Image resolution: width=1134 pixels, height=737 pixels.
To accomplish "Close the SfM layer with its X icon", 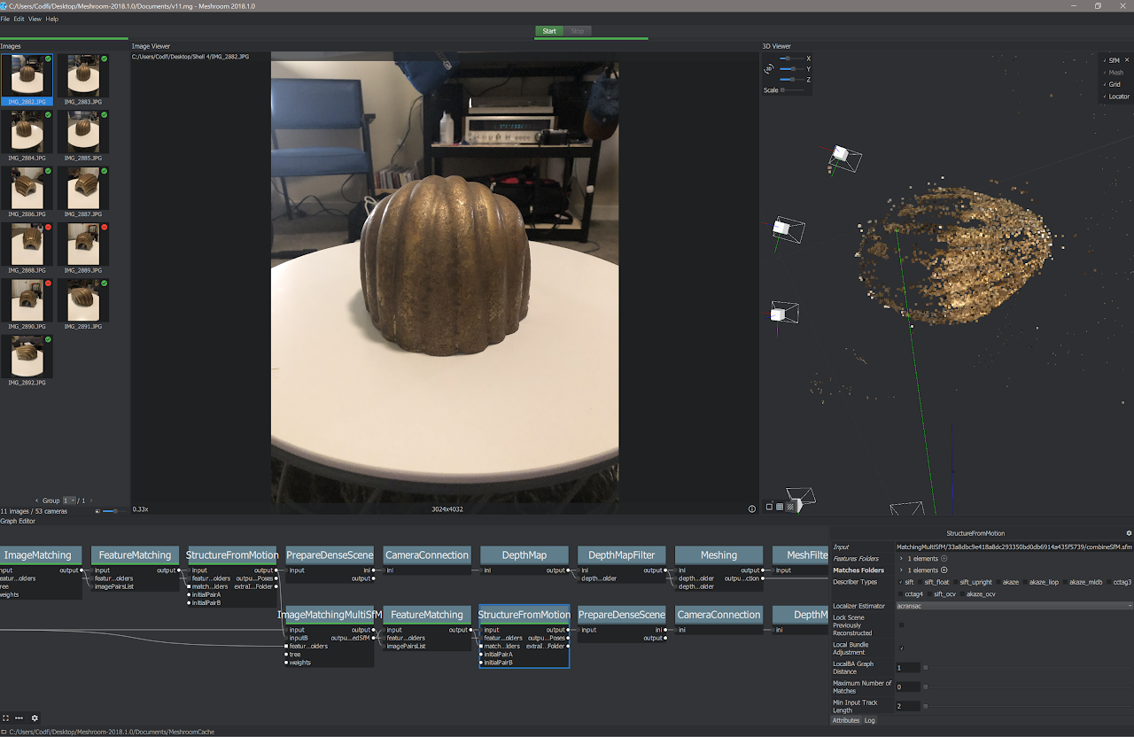I will click(x=1127, y=60).
